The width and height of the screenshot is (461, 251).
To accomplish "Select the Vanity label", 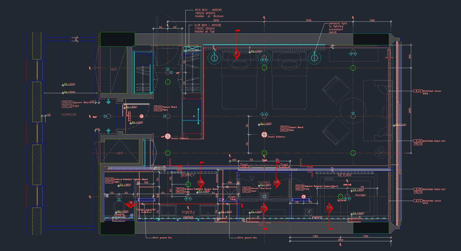I will [188, 212].
